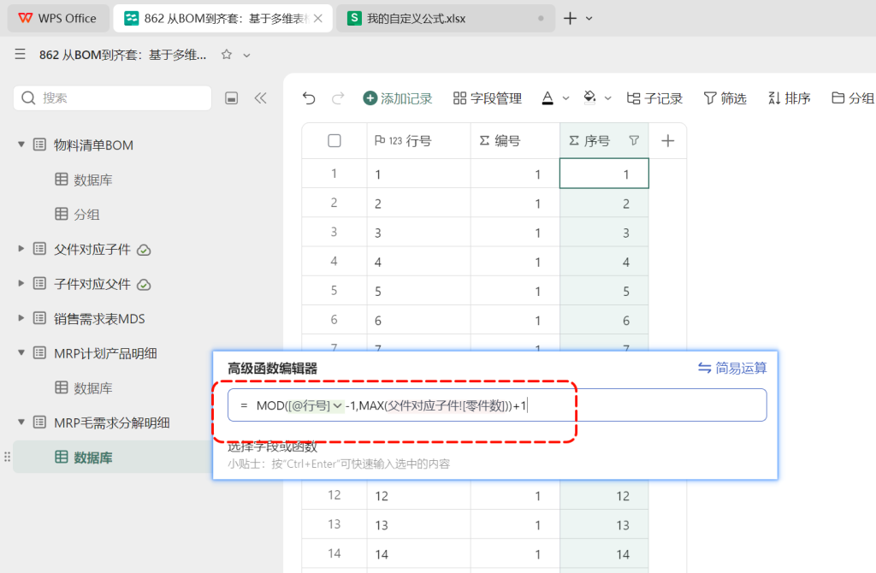Click the font color A icon
The width and height of the screenshot is (876, 573).
pyautogui.click(x=547, y=98)
